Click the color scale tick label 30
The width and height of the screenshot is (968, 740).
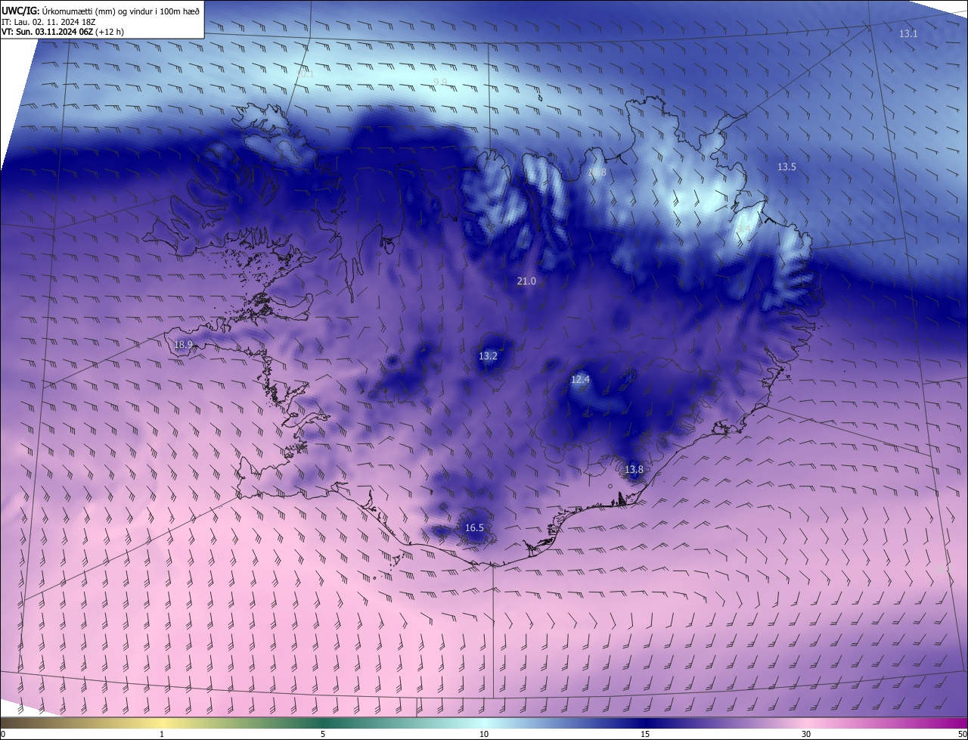(806, 734)
